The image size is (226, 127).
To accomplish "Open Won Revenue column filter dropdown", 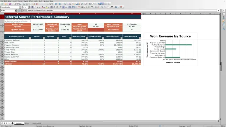I will tap(140, 38).
